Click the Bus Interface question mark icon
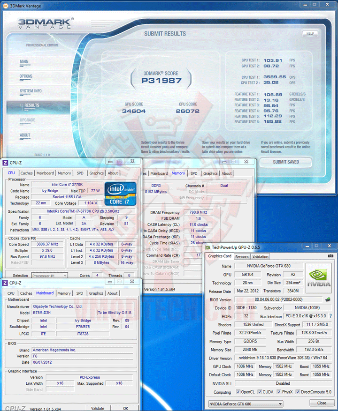338x411 pixels. 330,316
